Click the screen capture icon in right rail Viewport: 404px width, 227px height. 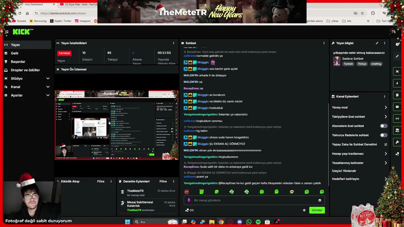tap(397, 72)
